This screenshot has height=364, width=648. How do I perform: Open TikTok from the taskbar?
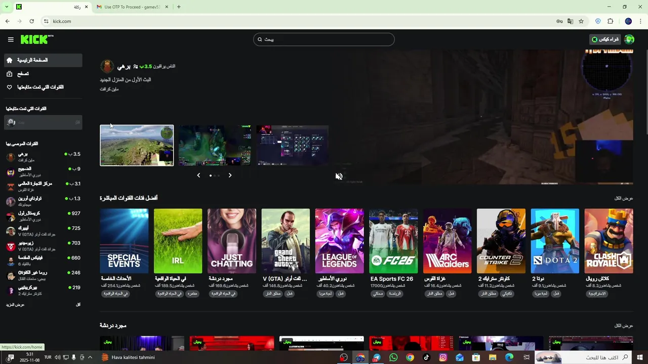click(x=426, y=357)
